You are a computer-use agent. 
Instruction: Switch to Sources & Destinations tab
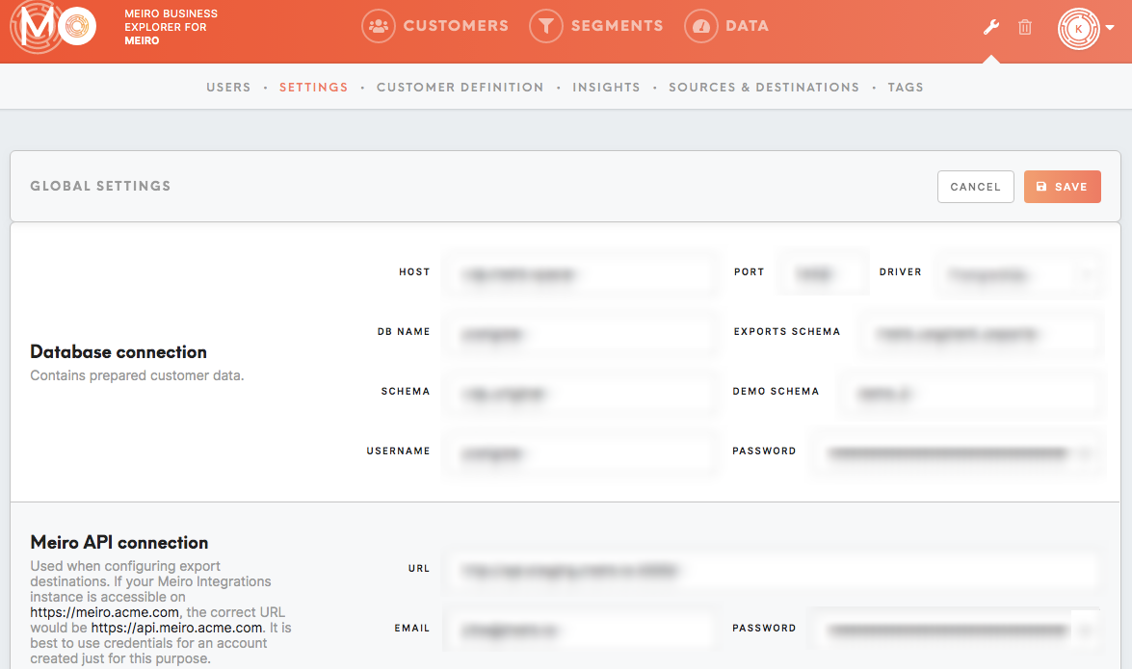coord(764,88)
